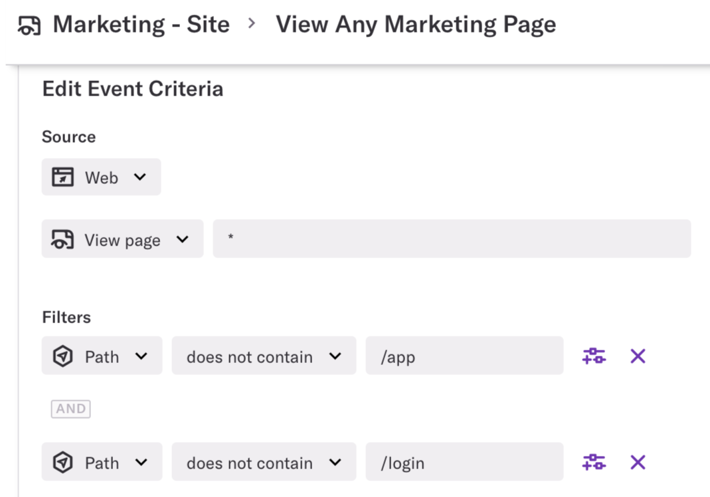Open the Marketing - Site breadcrumb

[x=141, y=24]
